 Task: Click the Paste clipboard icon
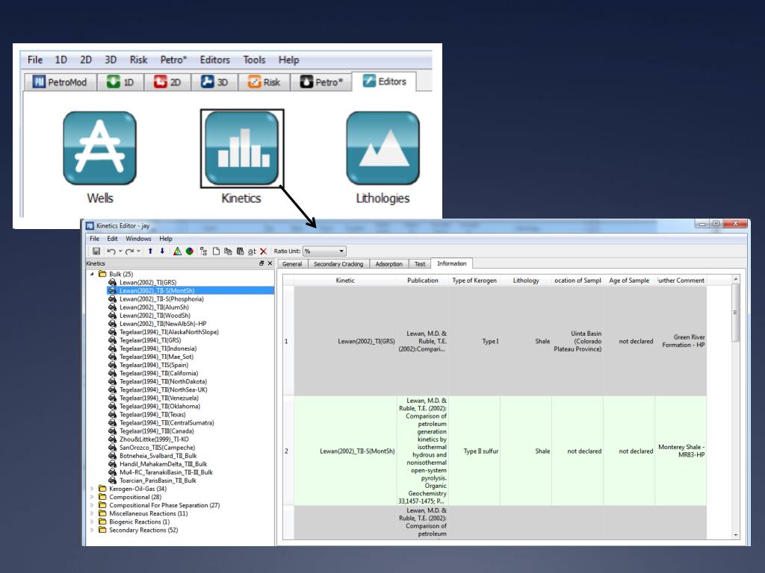(240, 251)
